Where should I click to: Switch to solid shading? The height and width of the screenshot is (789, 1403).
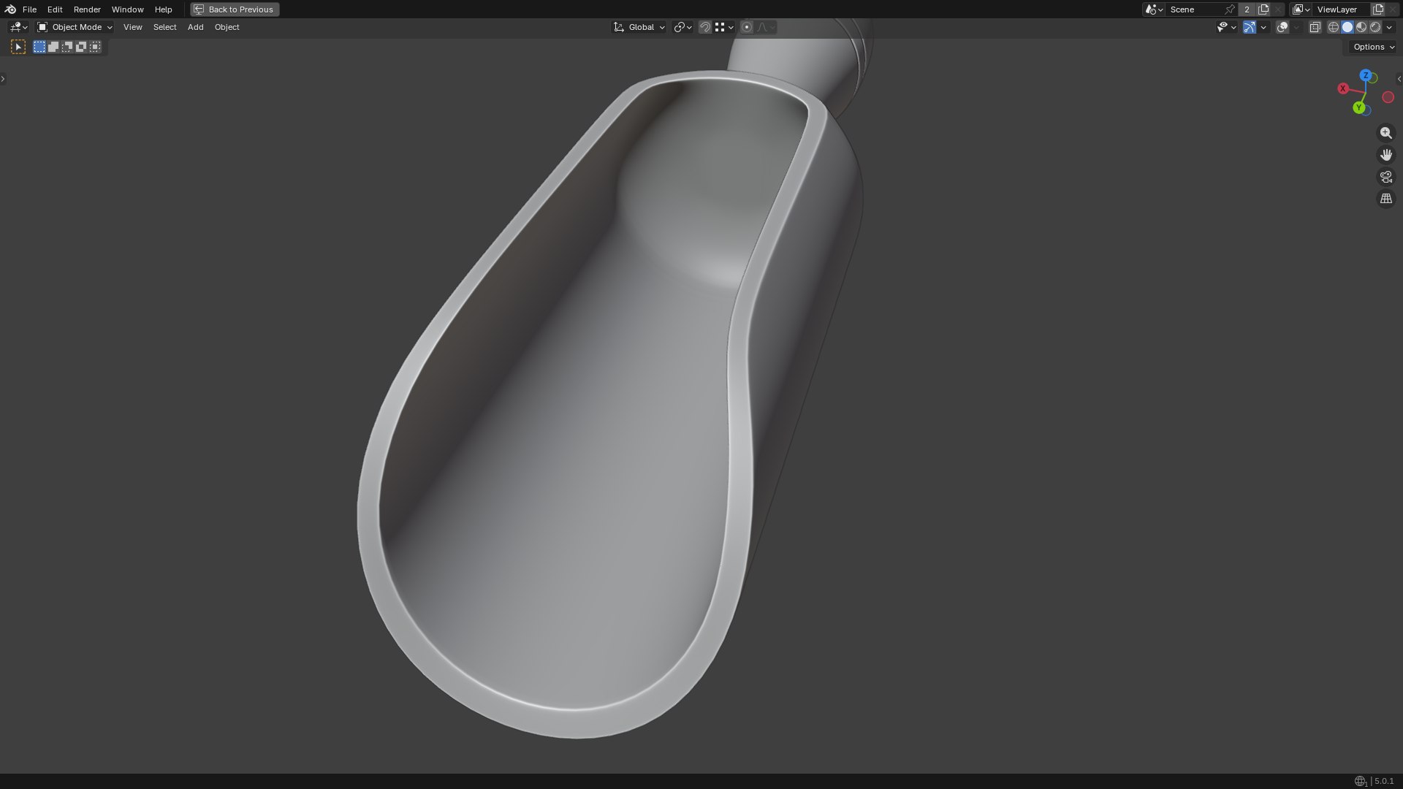1347,27
